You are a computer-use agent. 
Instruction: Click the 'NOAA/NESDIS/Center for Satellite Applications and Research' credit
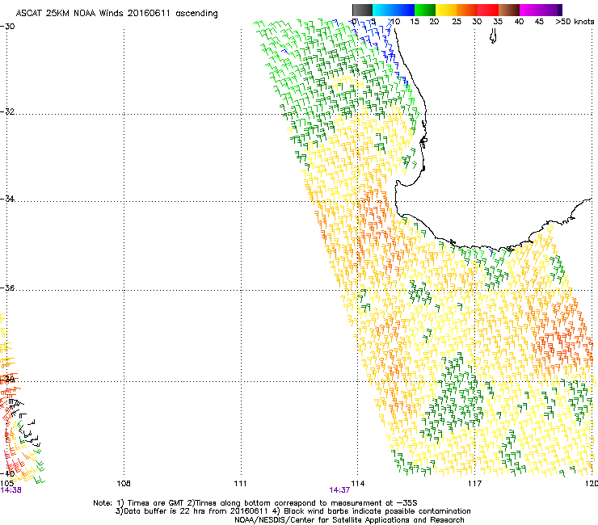pos(349,520)
